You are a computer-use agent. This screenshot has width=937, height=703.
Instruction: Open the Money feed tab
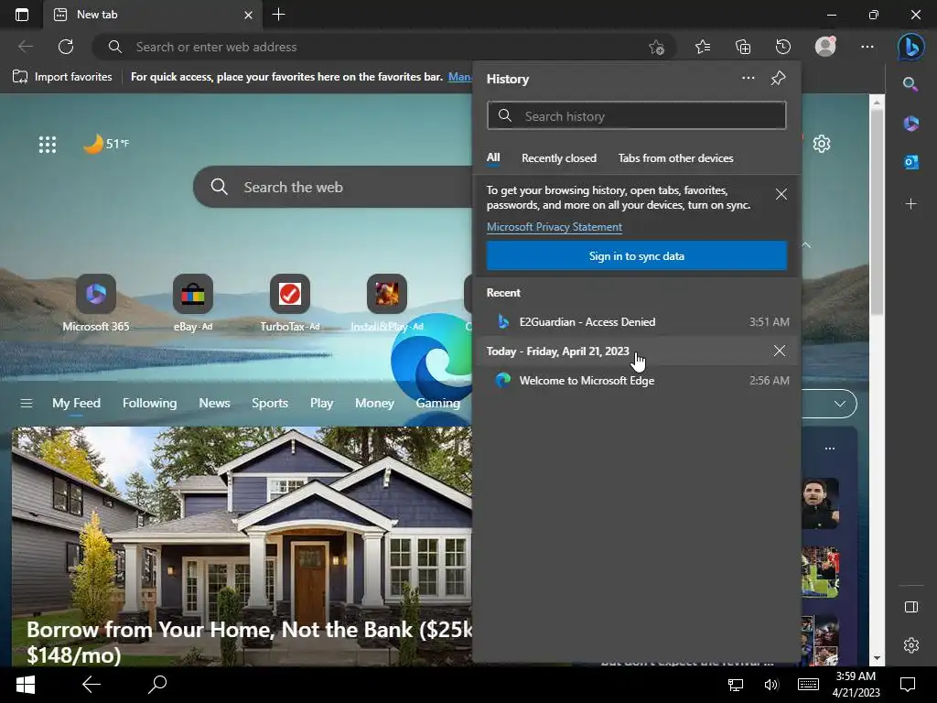[x=374, y=403]
